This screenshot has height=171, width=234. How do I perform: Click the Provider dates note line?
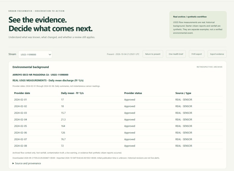(56, 86)
